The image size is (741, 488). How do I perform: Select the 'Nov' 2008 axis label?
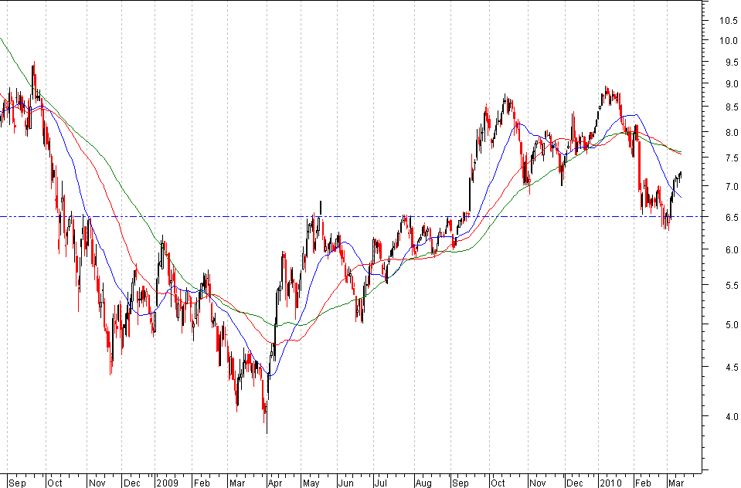pyautogui.click(x=97, y=483)
